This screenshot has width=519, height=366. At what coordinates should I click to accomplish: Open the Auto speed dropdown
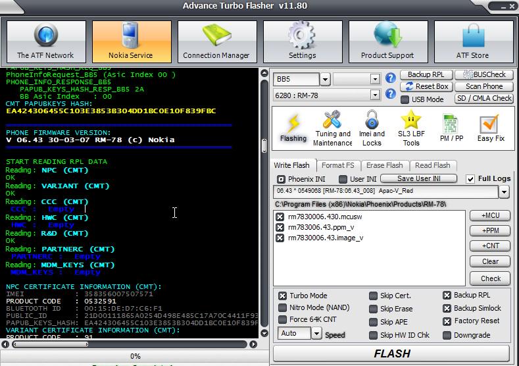coord(316,333)
